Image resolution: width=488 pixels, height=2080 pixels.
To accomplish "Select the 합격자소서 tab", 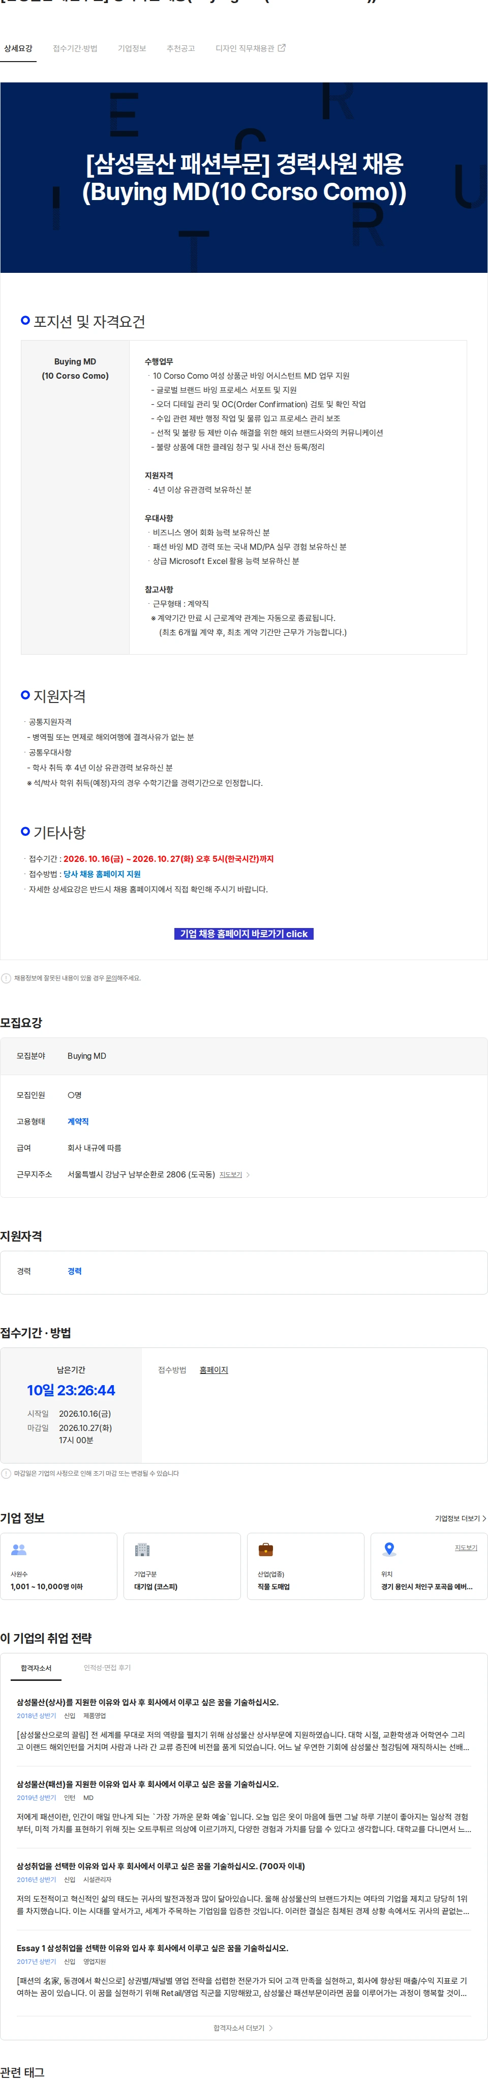I will [x=36, y=1667].
